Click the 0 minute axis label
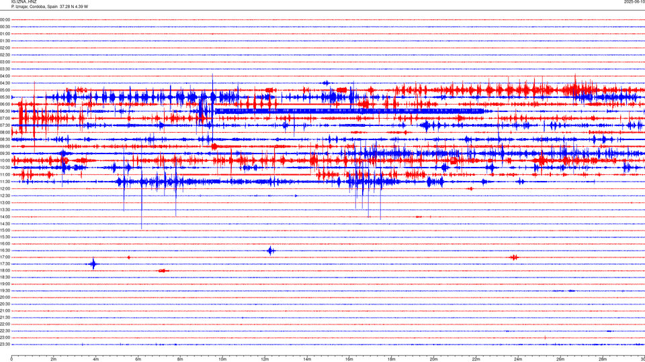Image resolution: width=645 pixels, height=362 pixels. (11, 359)
